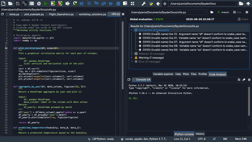Open C0103 line 21 variable ax message
252x142 pixels.
[195, 38]
